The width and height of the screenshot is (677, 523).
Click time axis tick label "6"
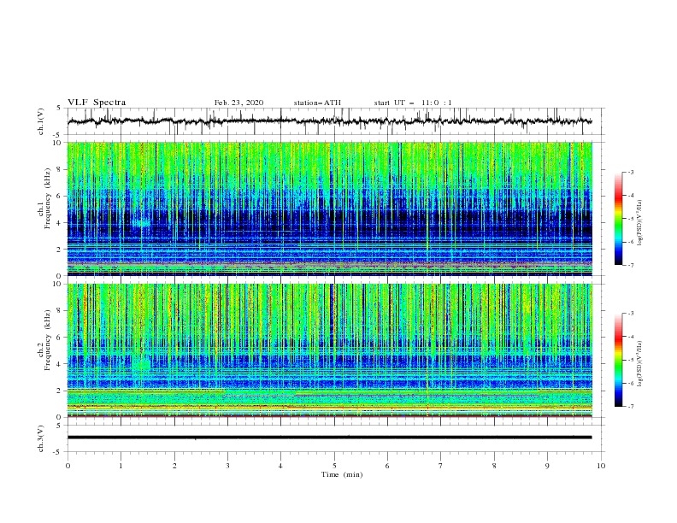point(387,466)
